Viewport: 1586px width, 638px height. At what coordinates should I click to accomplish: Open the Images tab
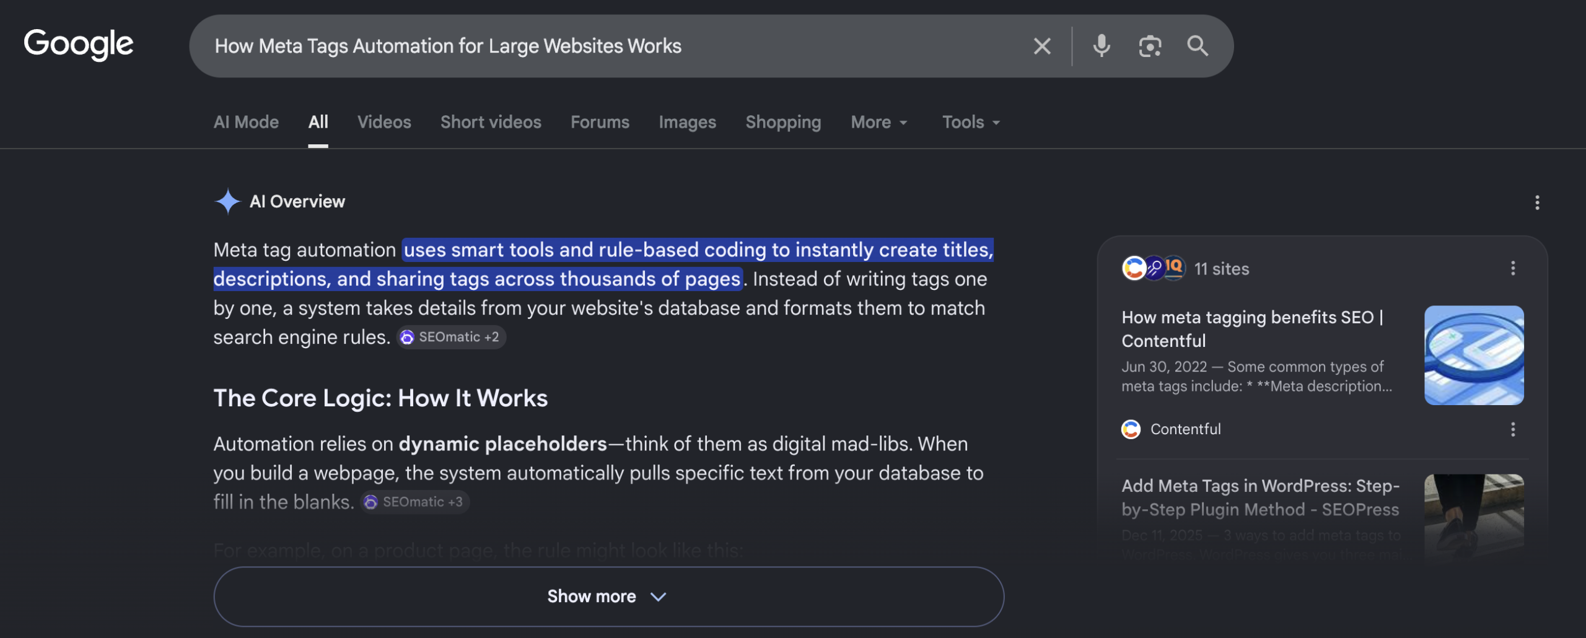(687, 122)
